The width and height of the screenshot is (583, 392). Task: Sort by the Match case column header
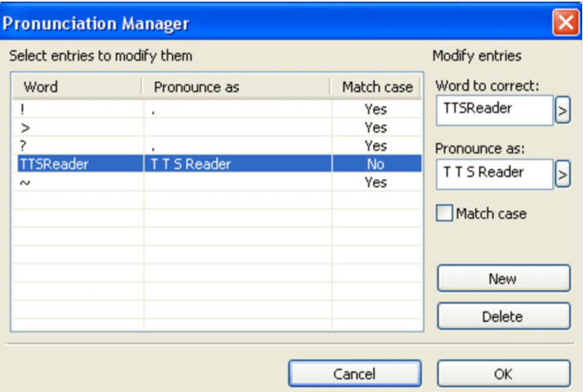tap(376, 87)
